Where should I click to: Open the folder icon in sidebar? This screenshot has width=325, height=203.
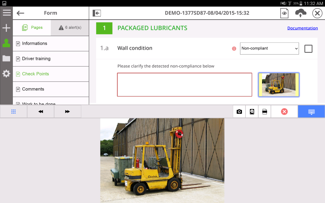[x=6, y=59]
